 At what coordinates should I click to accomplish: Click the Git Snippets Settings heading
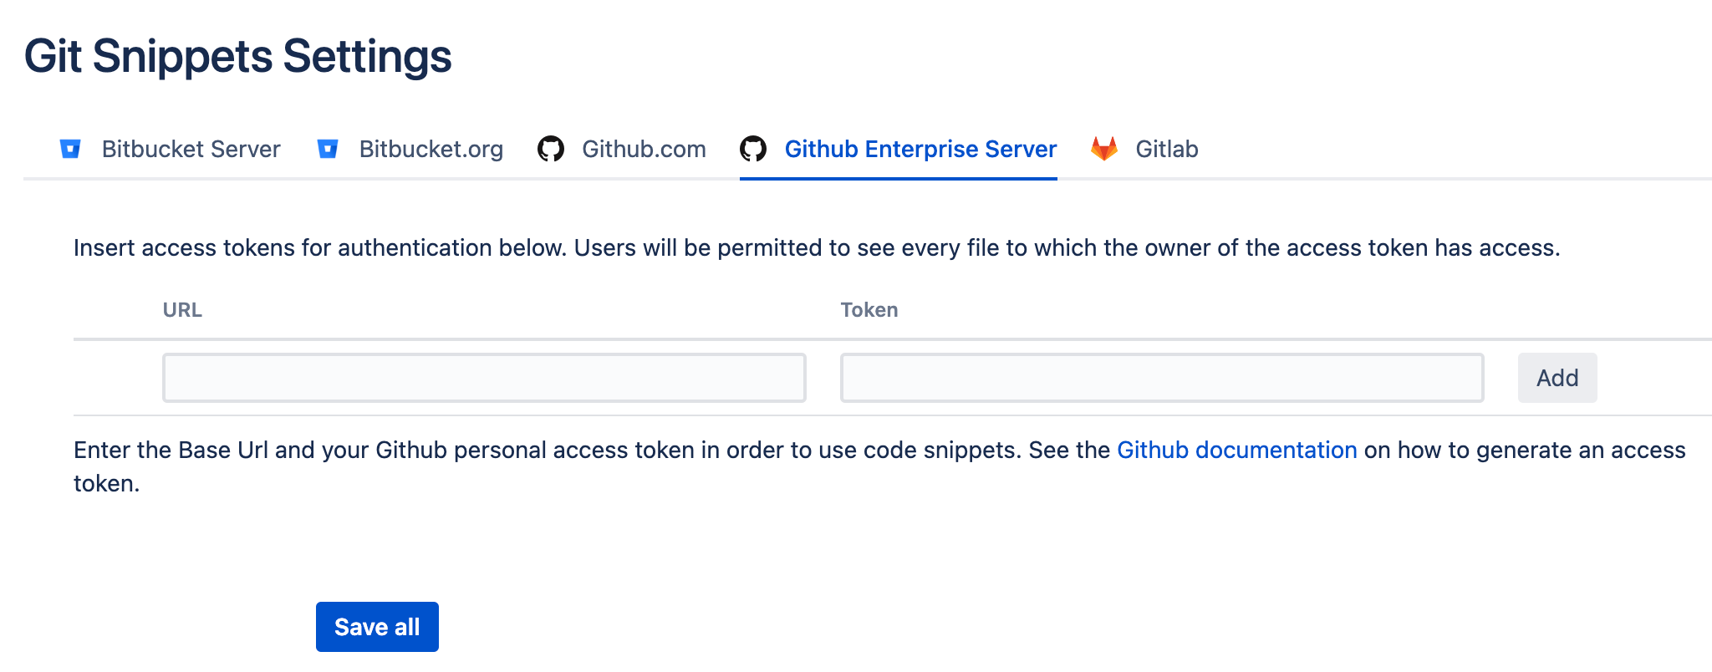[237, 56]
